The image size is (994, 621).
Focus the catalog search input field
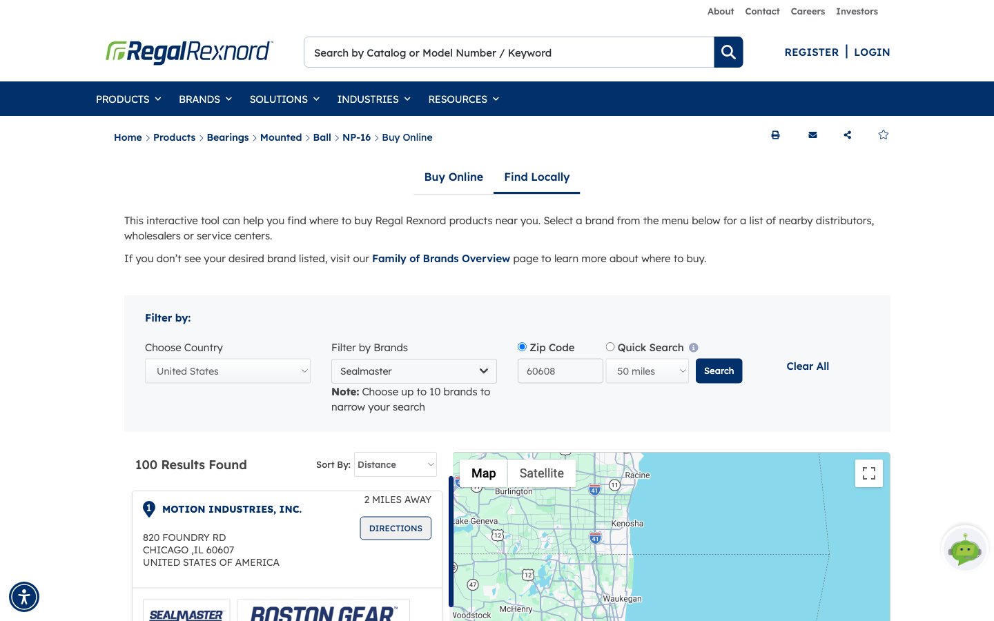[x=509, y=52]
